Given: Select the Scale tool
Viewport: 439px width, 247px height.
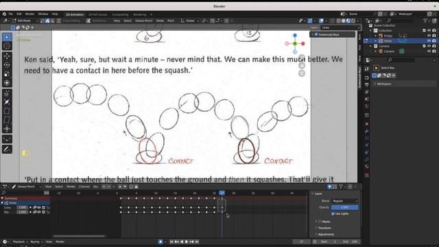Looking at the screenshot, I should click(x=7, y=74).
